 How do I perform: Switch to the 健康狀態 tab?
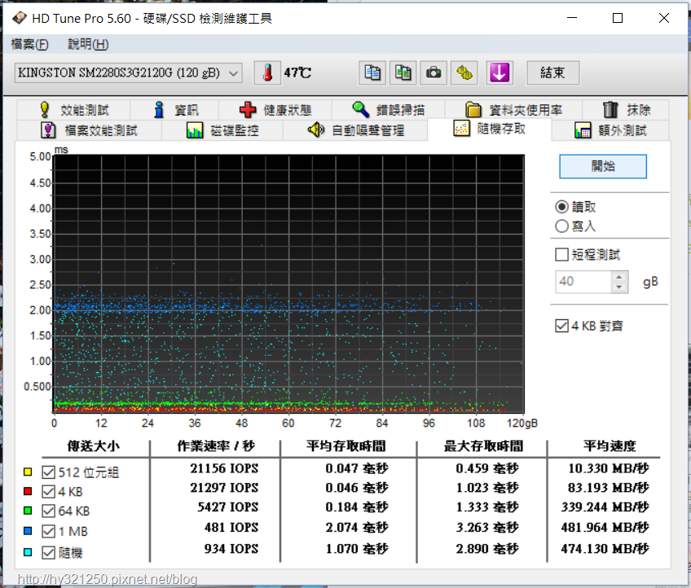tap(275, 110)
